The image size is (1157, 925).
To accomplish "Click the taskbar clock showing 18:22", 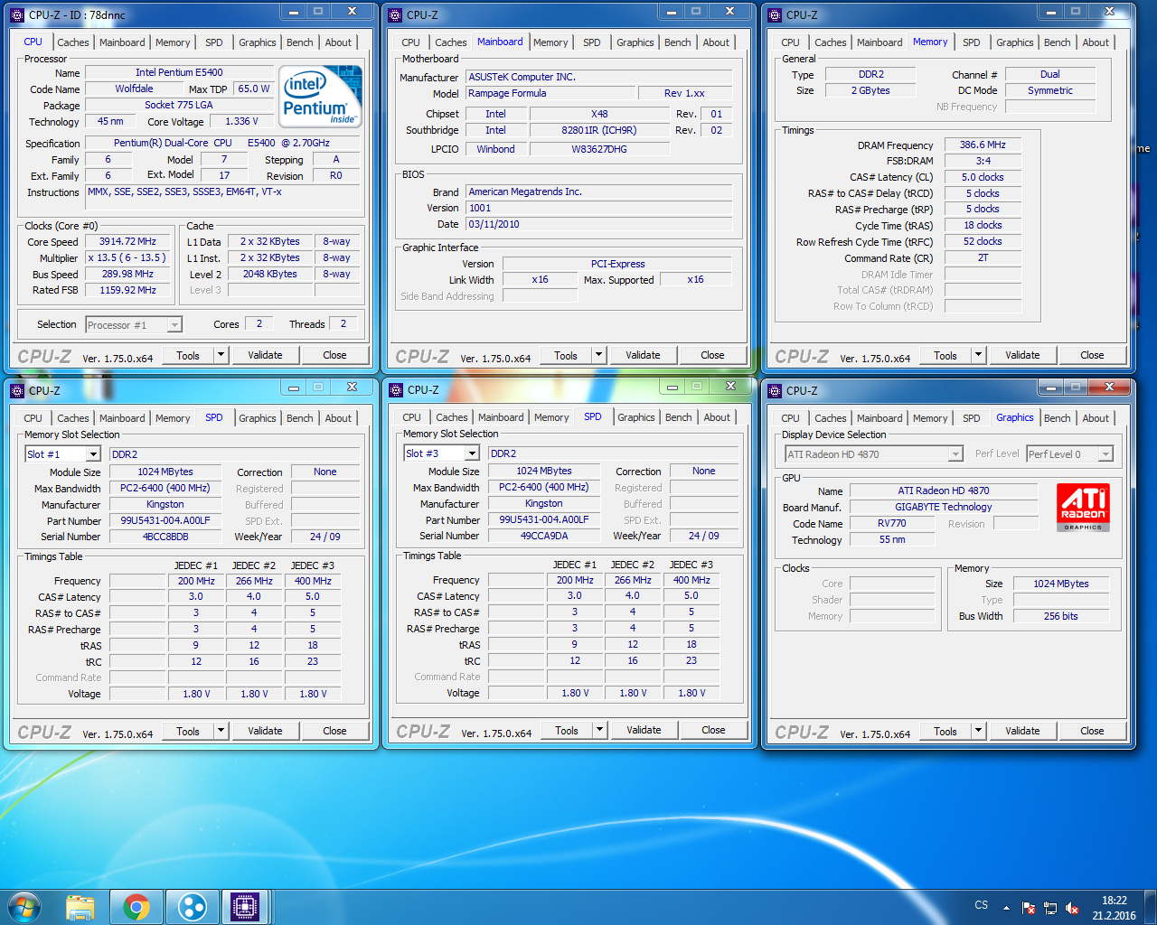I will pos(1114,908).
